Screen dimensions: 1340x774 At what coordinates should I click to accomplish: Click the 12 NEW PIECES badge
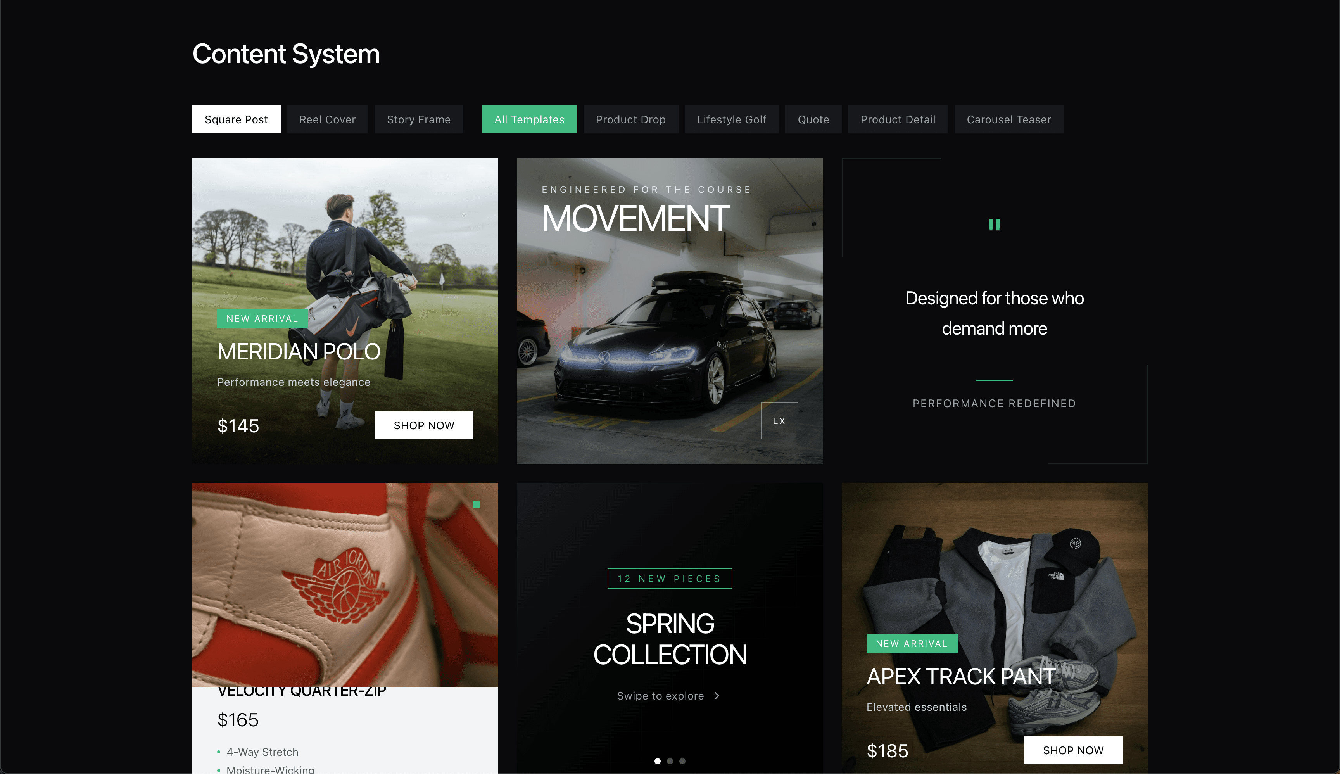[669, 579]
